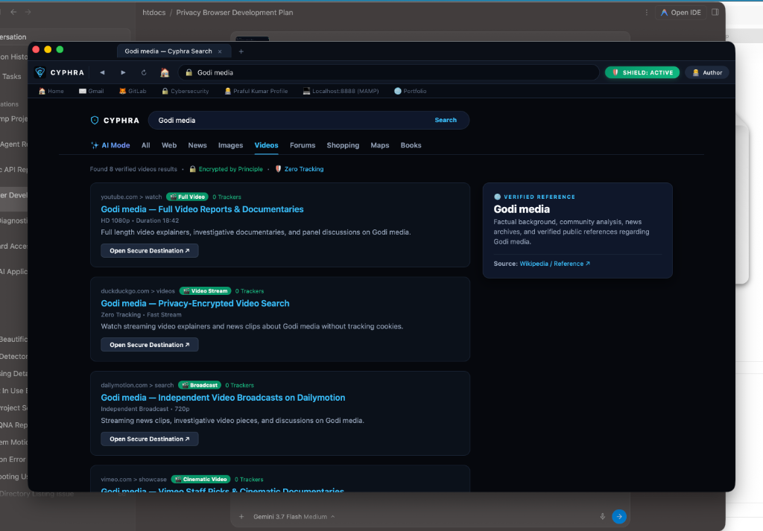
Task: Click the Zero Tracking label
Action: (x=300, y=169)
